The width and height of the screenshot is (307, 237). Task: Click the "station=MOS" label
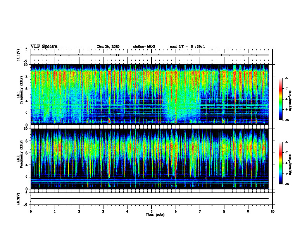coord(144,46)
